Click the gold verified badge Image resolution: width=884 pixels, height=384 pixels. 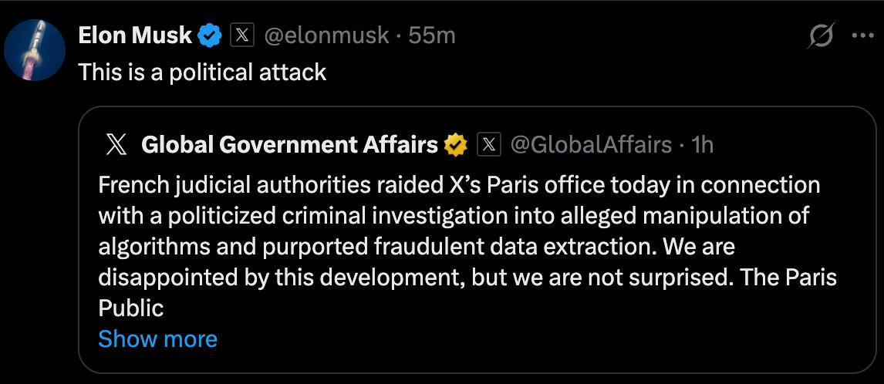(457, 144)
